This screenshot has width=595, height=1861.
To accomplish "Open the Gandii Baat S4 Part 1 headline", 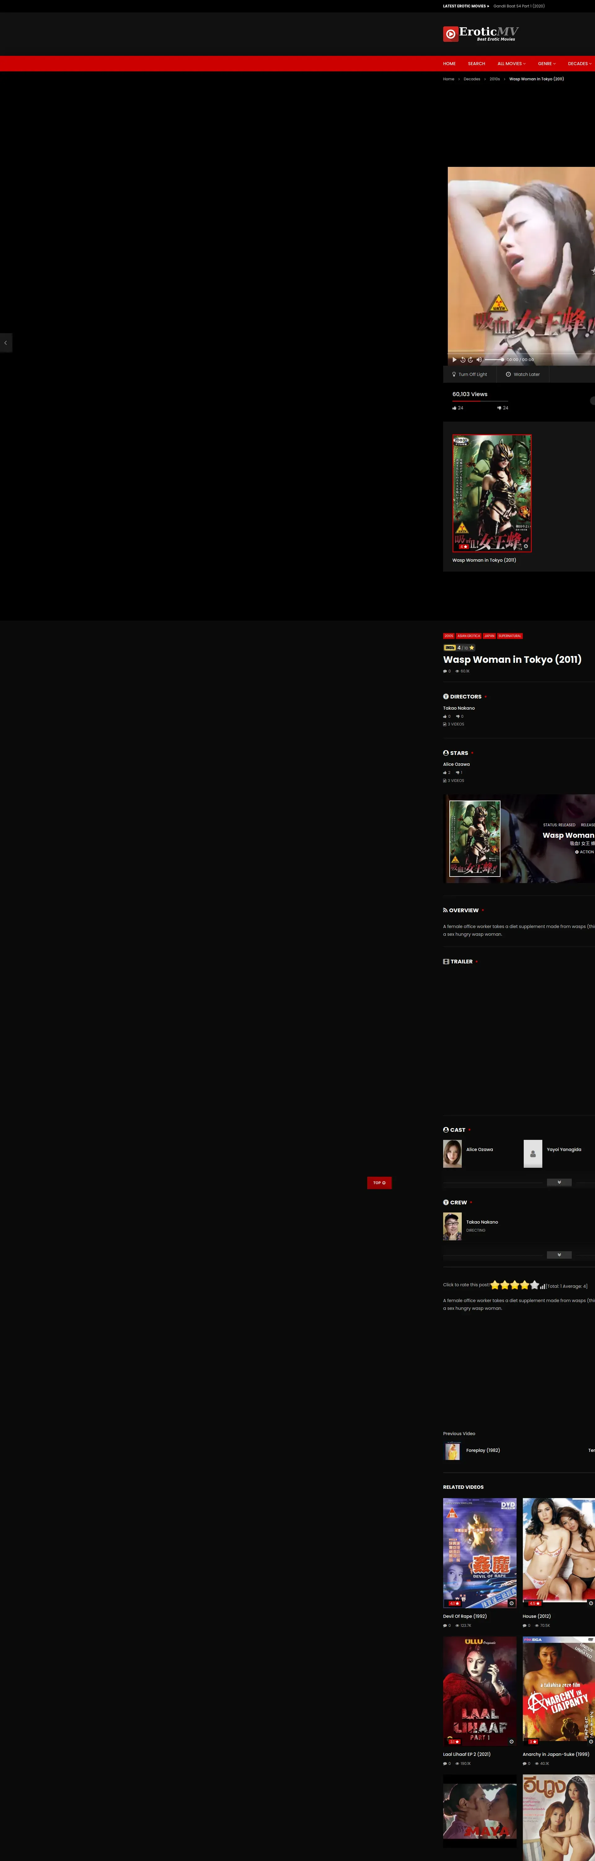I will coord(519,6).
